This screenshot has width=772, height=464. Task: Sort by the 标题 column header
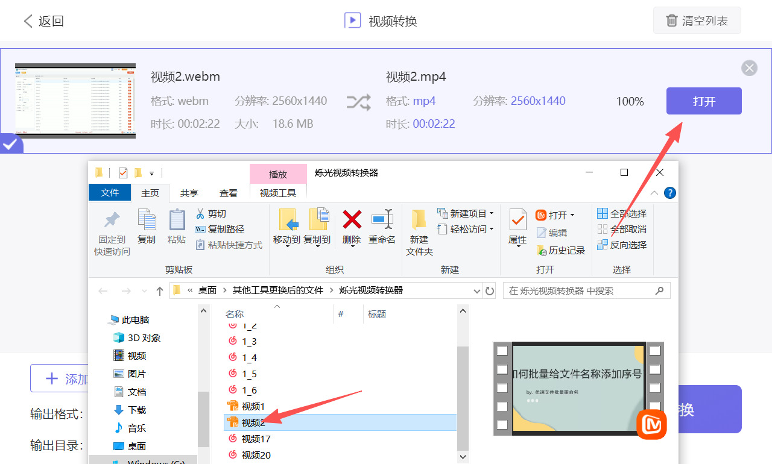click(377, 314)
